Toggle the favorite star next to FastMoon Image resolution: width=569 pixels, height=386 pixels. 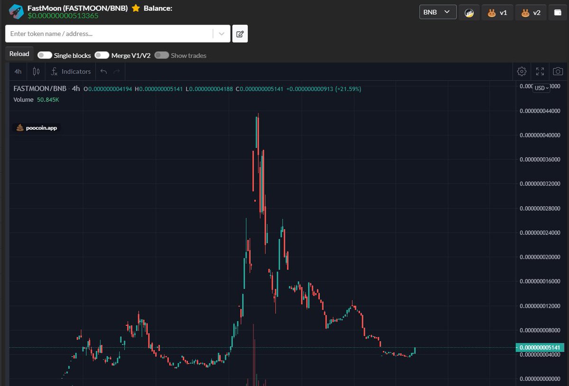136,8
